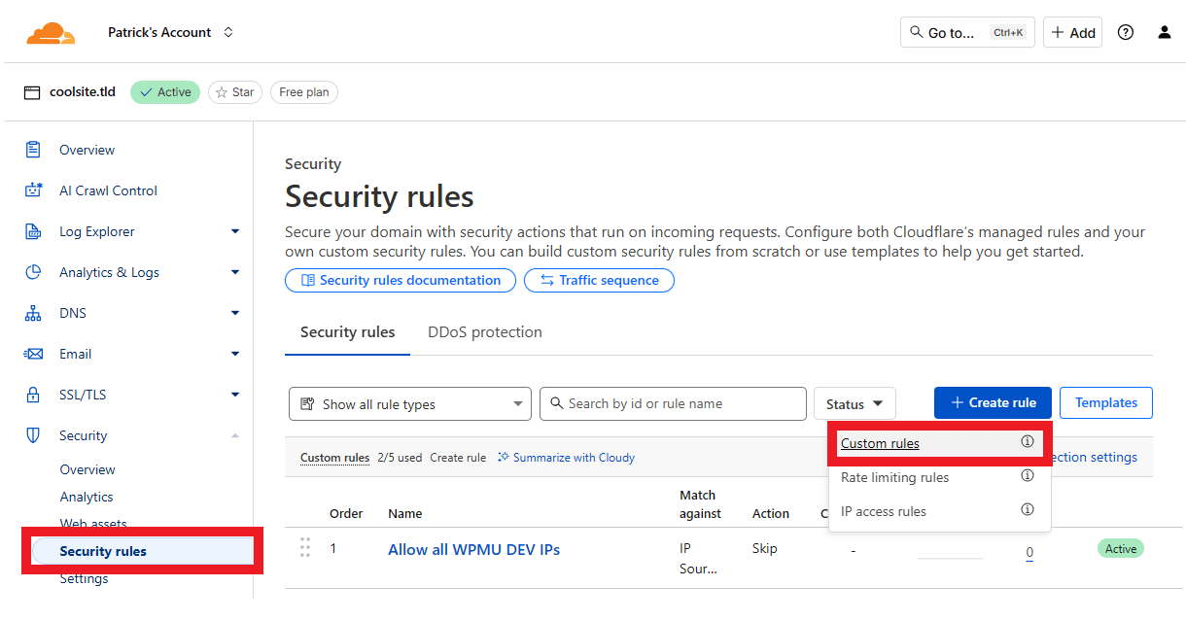Open the Patrick's Account switcher

coord(170,32)
